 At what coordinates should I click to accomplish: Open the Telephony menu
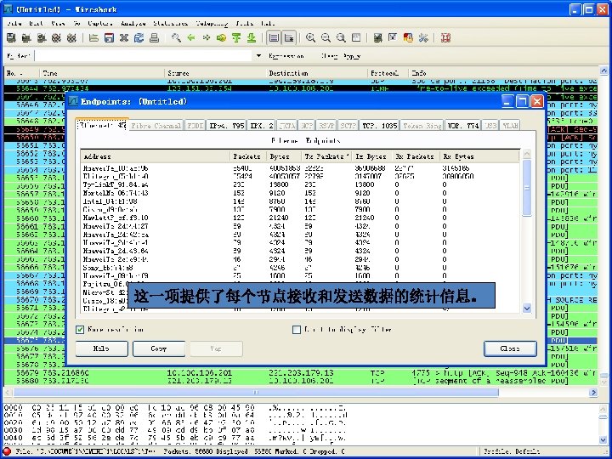[x=212, y=24]
